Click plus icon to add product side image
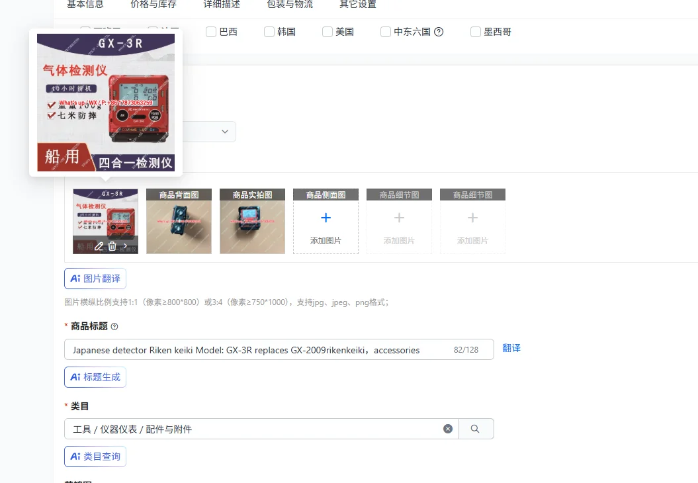Viewport: 698px width, 483px height. [326, 218]
